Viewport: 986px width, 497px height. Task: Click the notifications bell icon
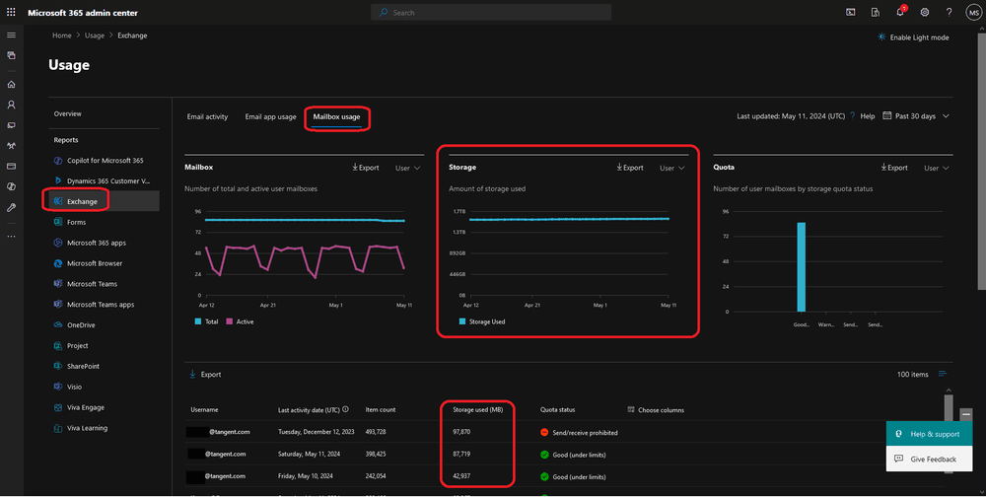coord(900,12)
